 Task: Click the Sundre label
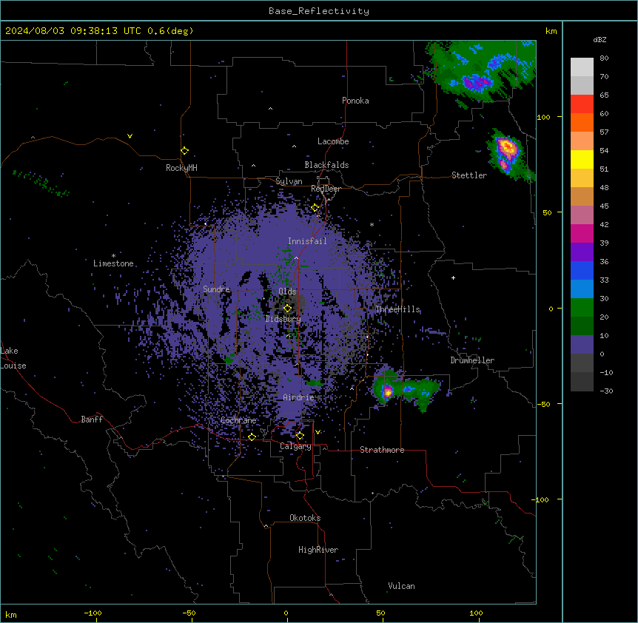tap(216, 289)
